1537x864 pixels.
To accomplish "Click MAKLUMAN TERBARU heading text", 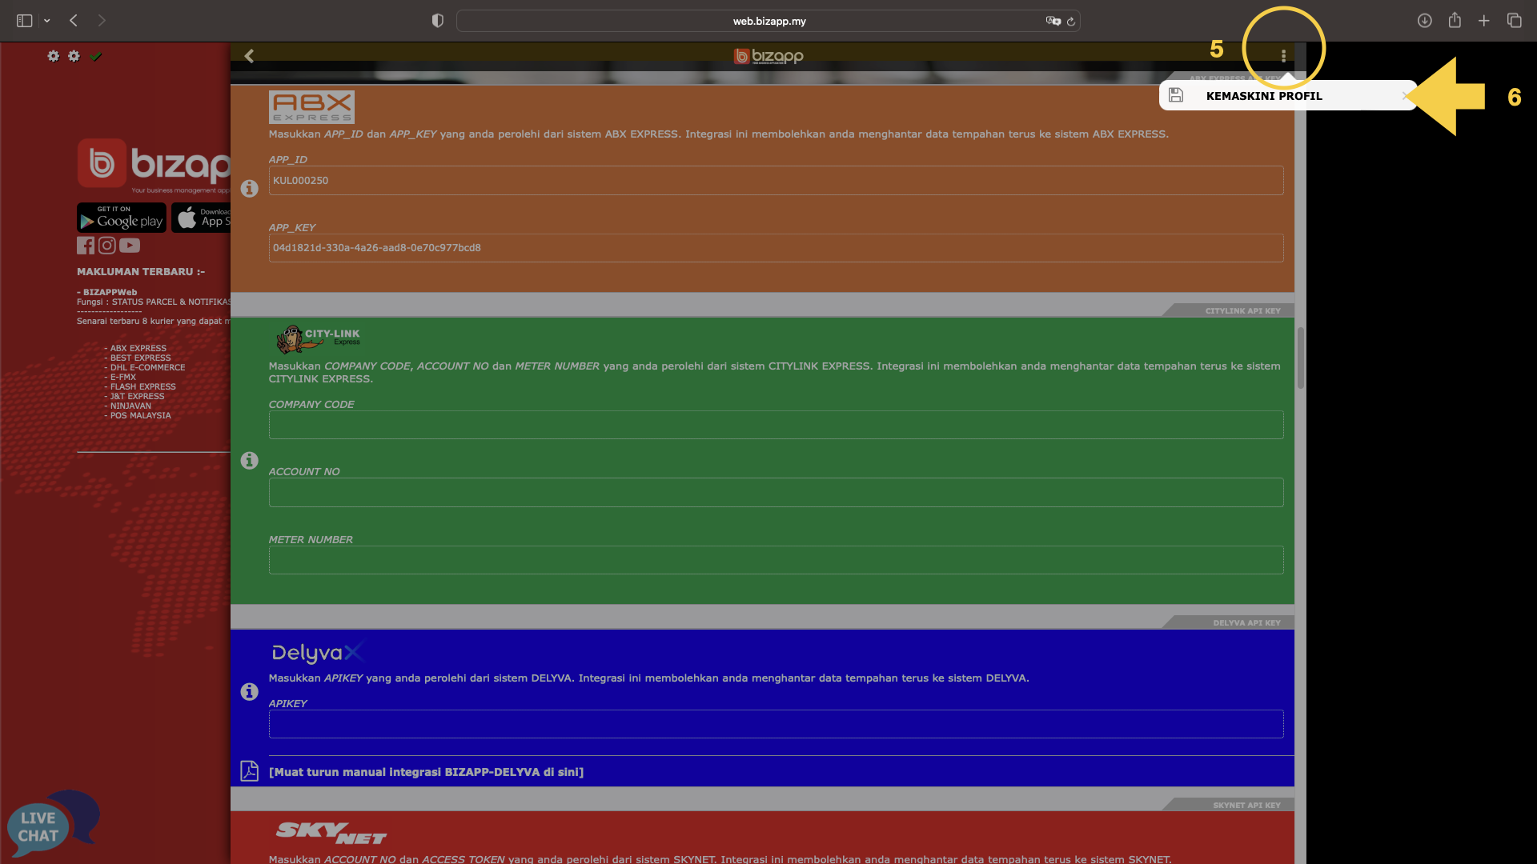I will point(141,272).
